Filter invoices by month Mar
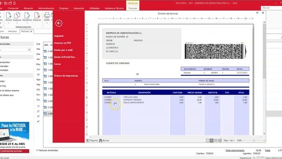282x159 pixels. [38, 54]
